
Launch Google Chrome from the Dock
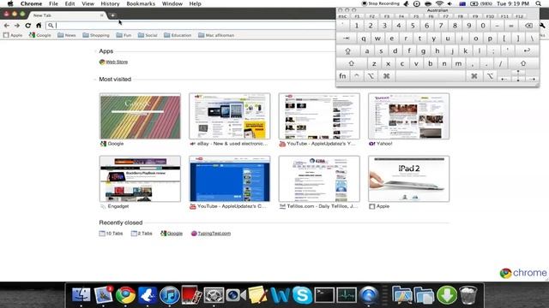tap(126, 295)
